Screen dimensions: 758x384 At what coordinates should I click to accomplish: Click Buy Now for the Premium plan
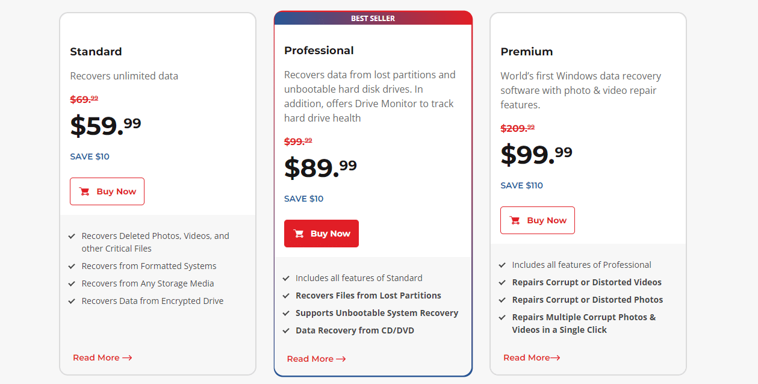pyautogui.click(x=537, y=220)
